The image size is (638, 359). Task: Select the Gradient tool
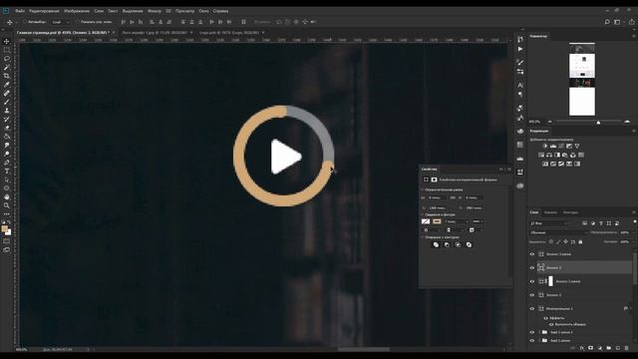click(7, 137)
